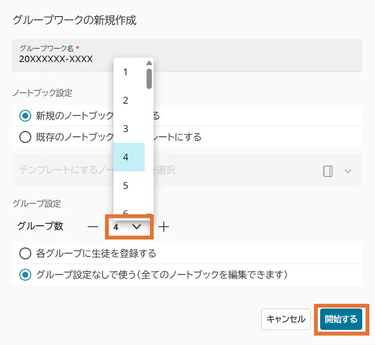Select option 1 in group count list
Viewport: 375px width, 345px height.
(x=129, y=72)
